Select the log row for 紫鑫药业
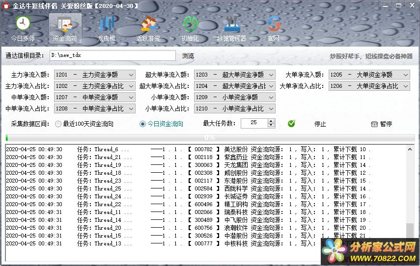Screen dimensions: 420x266 point(188,157)
